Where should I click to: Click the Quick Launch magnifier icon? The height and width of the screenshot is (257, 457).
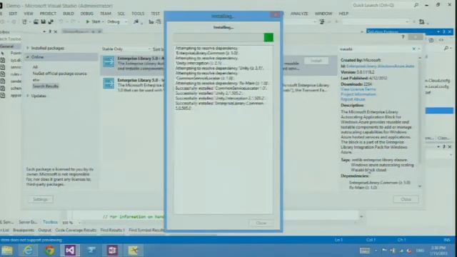[416, 5]
